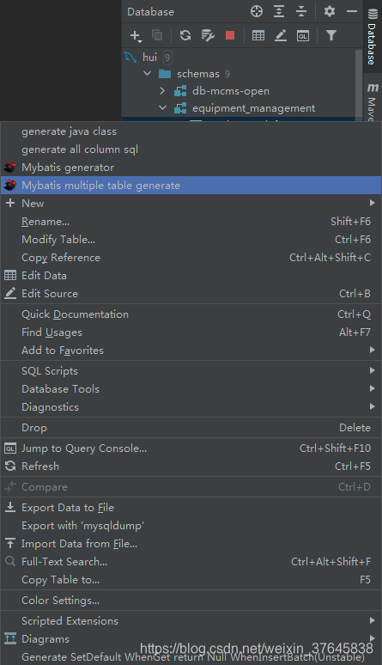Click the Collapse All toolbar icon
Screen dimensions: 382x665
[x=301, y=11]
